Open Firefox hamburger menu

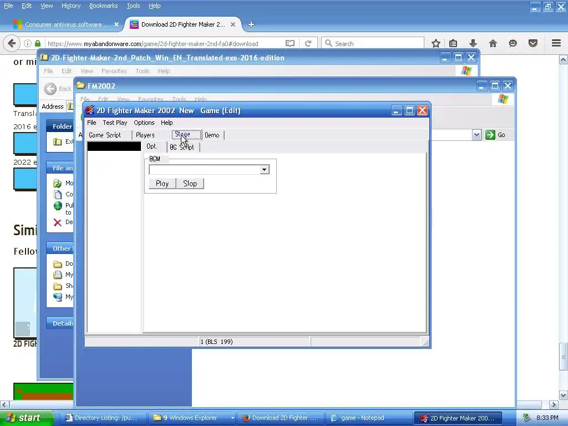(556, 43)
